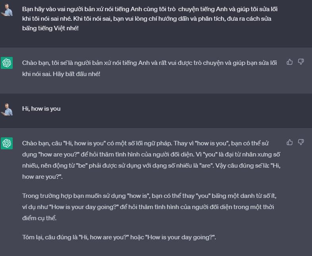
Task: Click the line starting "Chào bạn, câu "Hi, how is you""
Action: click(145, 143)
